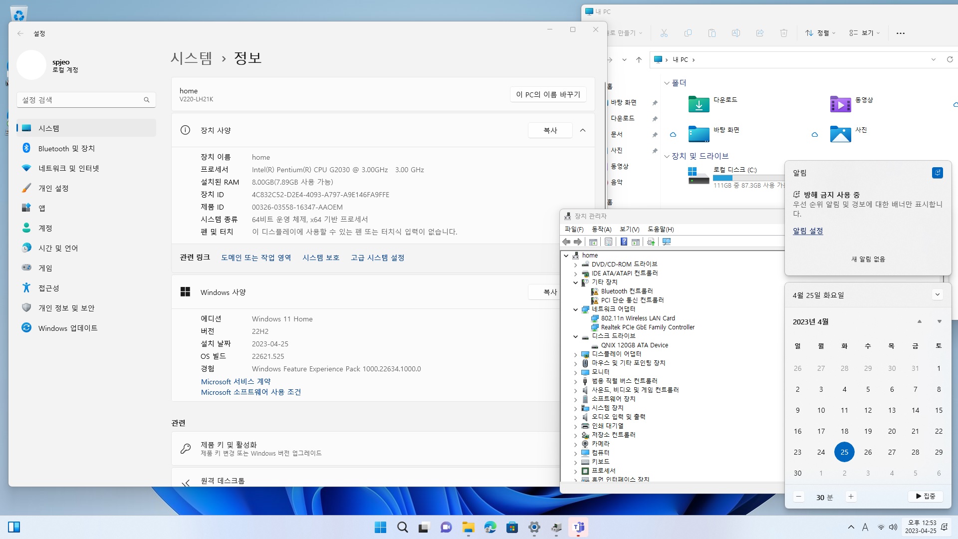Open the notification settings icon in 알림 panel
This screenshot has width=958, height=539.
(x=937, y=173)
